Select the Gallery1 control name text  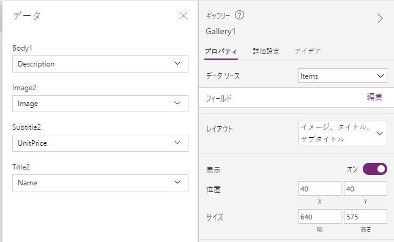coord(221,32)
